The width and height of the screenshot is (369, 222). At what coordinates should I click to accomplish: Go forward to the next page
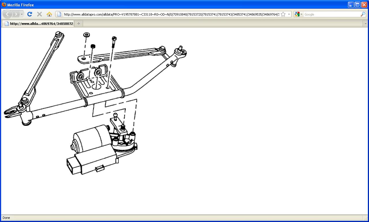(16, 14)
